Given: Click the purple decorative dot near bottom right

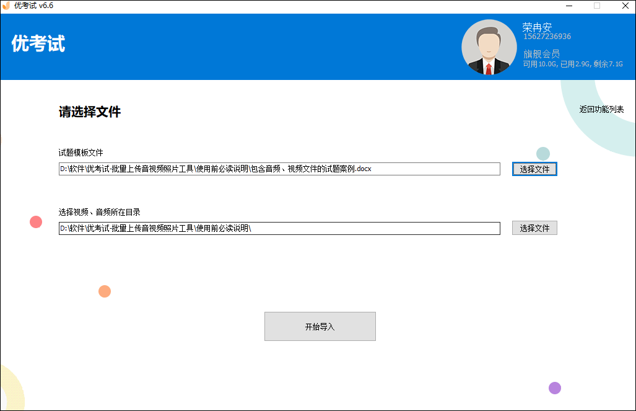Looking at the screenshot, I should pyautogui.click(x=554, y=387).
